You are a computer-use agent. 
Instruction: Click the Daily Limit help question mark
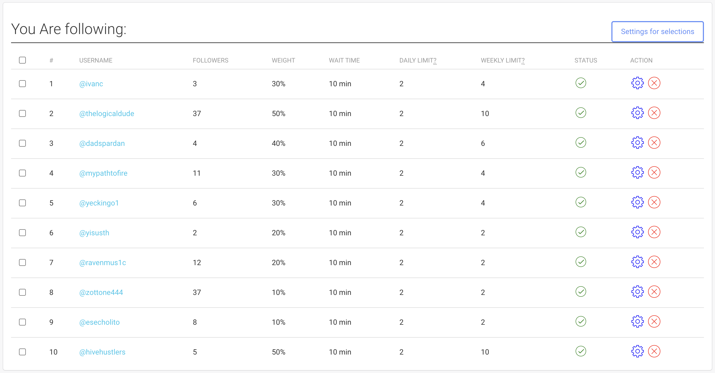435,61
